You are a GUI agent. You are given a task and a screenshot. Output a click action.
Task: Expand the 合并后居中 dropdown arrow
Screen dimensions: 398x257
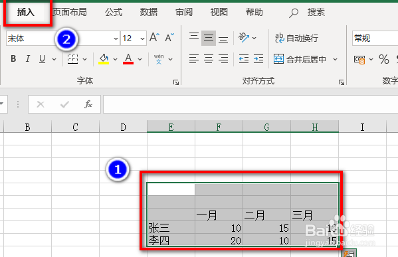[336, 59]
